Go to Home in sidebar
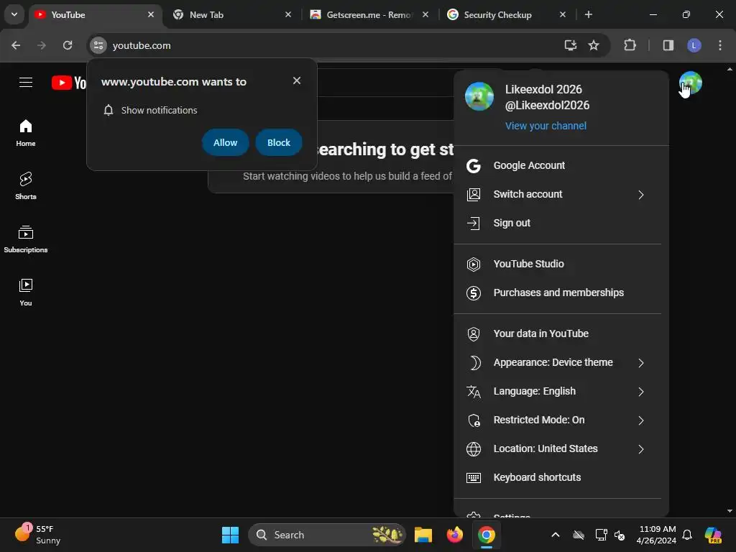Image resolution: width=736 pixels, height=552 pixels. (26, 133)
